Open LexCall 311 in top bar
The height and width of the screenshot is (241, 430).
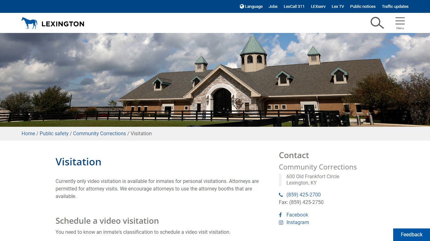294,6
